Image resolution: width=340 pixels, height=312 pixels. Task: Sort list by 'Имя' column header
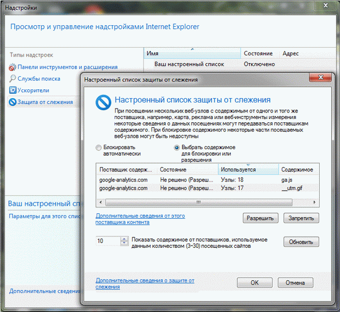pos(192,53)
